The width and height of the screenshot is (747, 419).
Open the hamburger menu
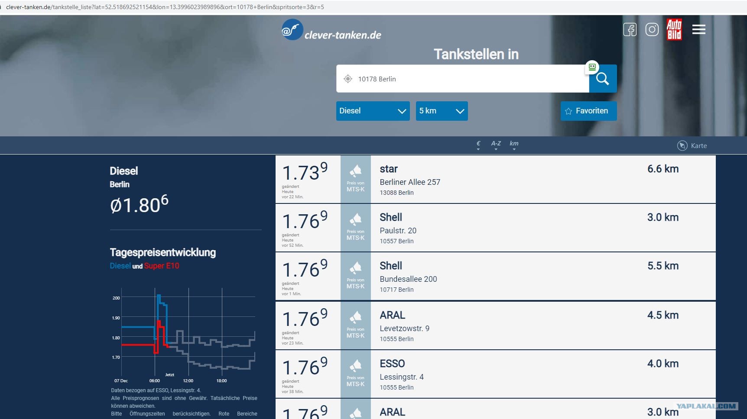(x=698, y=29)
